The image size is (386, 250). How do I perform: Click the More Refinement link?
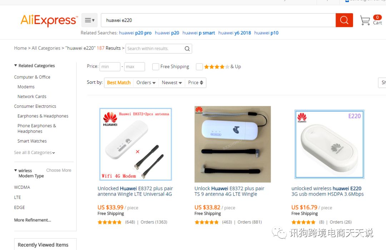[33, 220]
